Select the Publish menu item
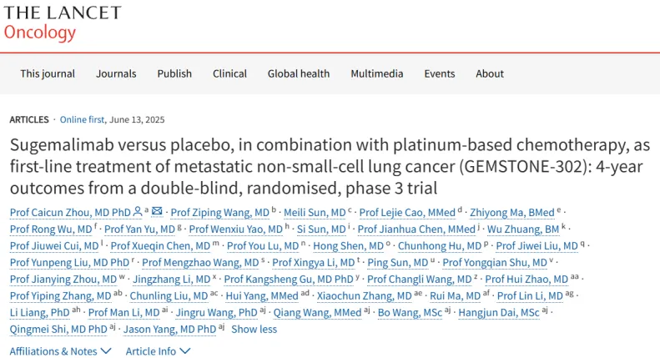The height and width of the screenshot is (358, 660). point(174,73)
